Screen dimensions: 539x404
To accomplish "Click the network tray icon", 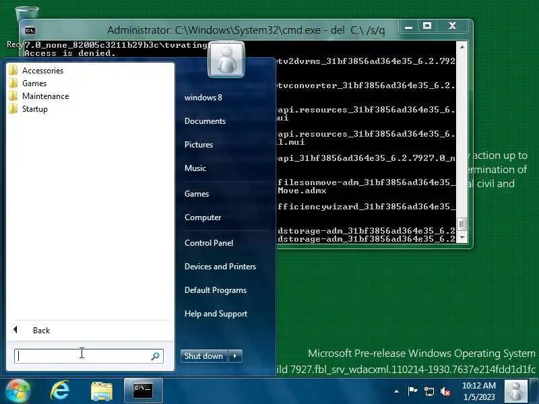I will pyautogui.click(x=429, y=391).
